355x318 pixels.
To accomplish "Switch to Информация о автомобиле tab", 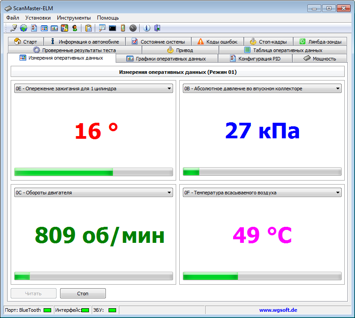I will pyautogui.click(x=85, y=42).
